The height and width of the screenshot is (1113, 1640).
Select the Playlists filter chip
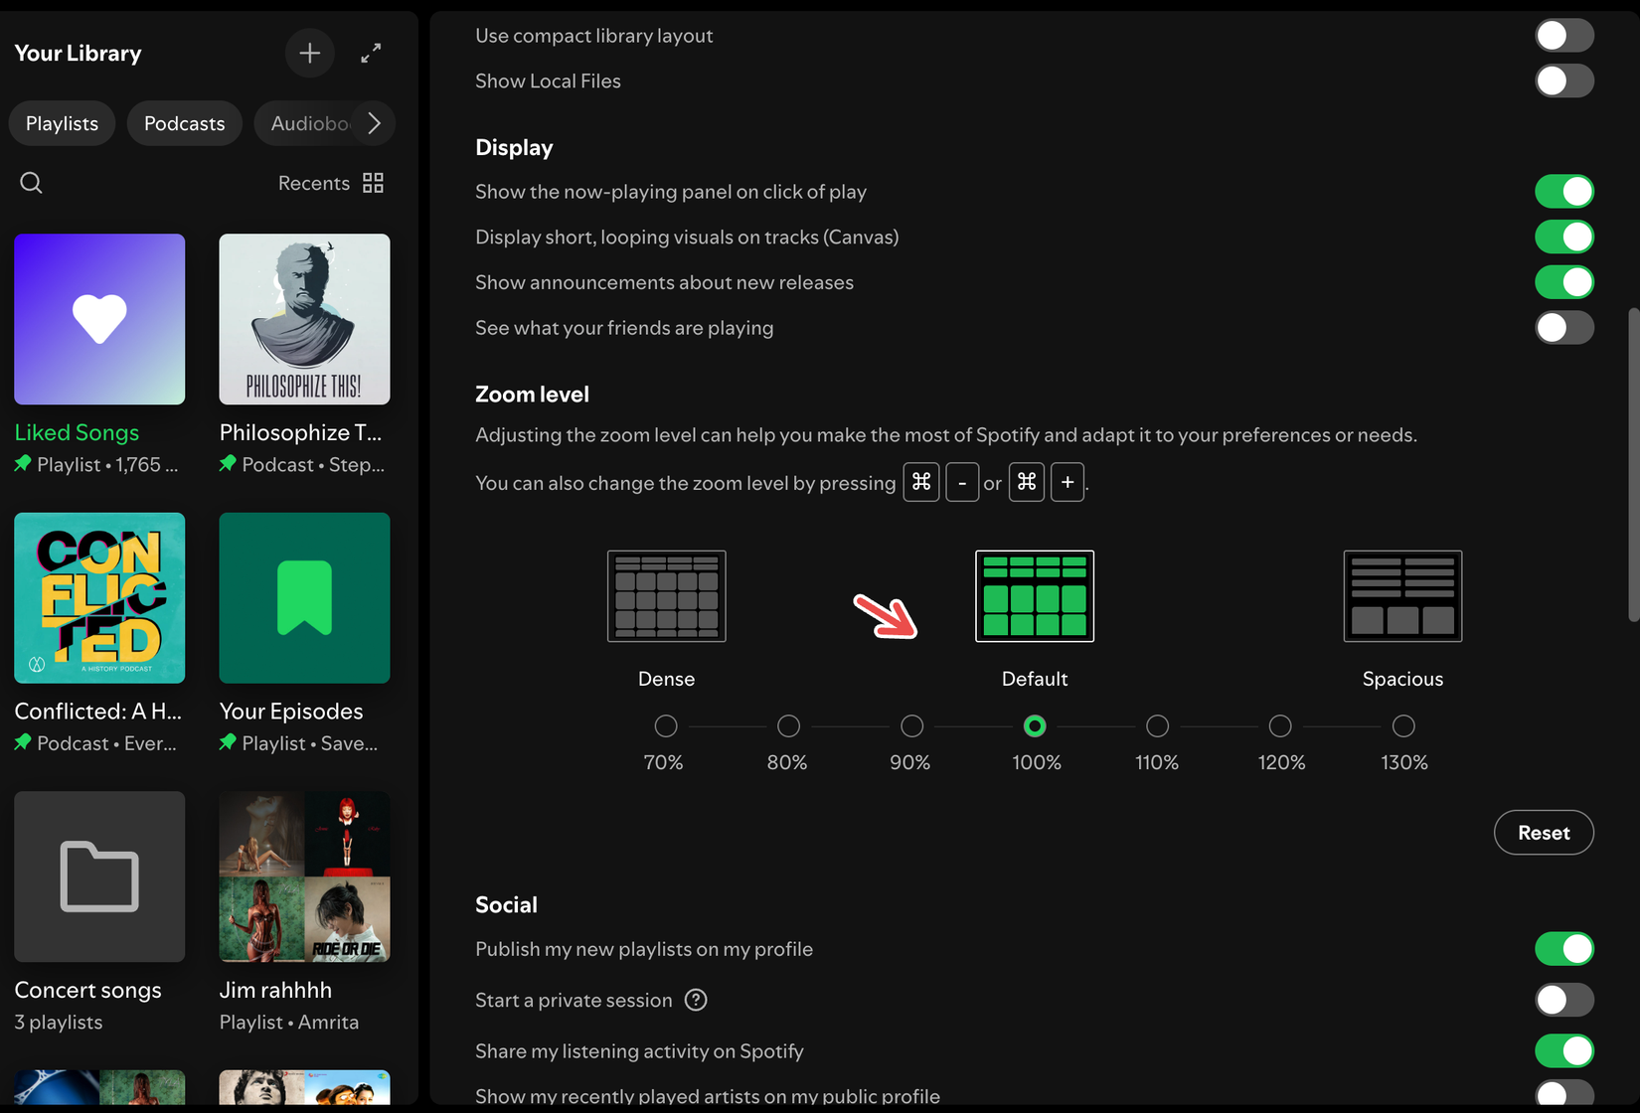coord(62,122)
